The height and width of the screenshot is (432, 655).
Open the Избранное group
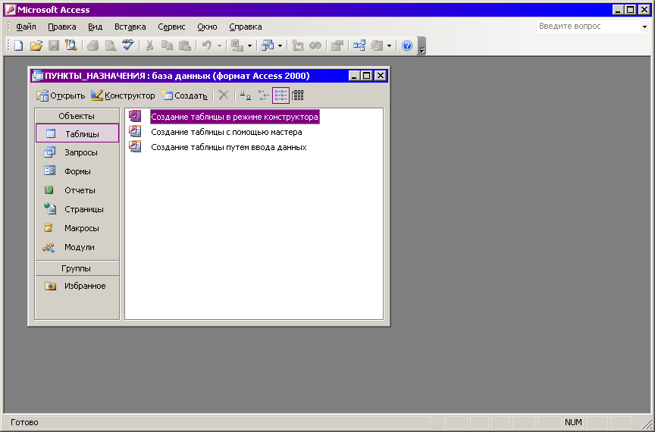tap(77, 286)
